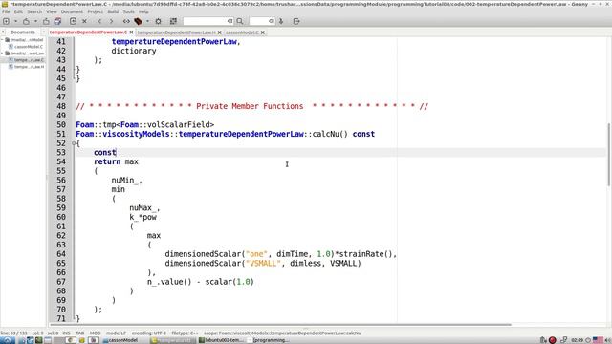Collapse the cassonModel folder in Documents tree

click(x=2, y=40)
